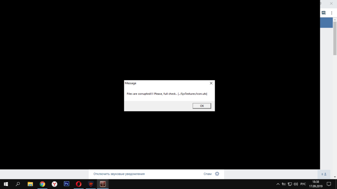337x189 pixels.
Task: Open Photoshop from the taskbar
Action: [67, 184]
